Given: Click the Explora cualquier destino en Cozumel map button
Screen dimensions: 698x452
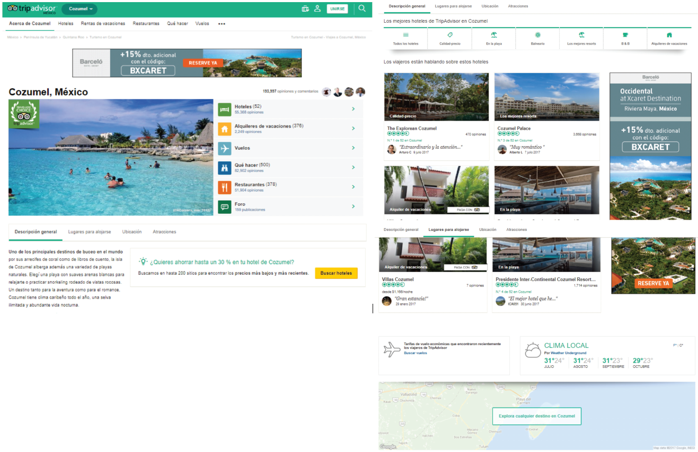Looking at the screenshot, I should (537, 416).
